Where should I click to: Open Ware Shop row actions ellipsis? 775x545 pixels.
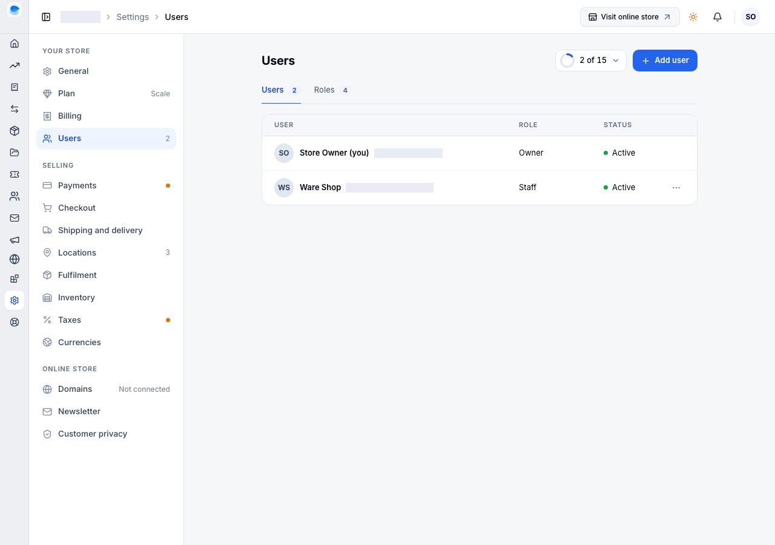(676, 188)
